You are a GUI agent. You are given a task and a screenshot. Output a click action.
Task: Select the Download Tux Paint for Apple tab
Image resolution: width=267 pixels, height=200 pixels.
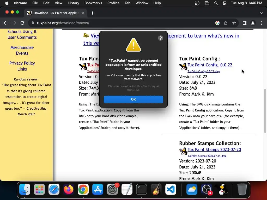point(55,13)
